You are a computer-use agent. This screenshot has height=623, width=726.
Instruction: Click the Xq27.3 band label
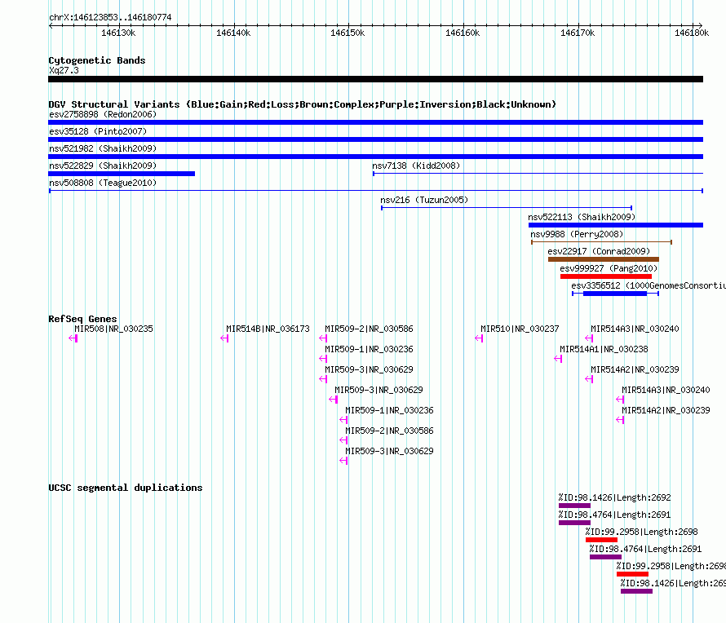tap(64, 70)
